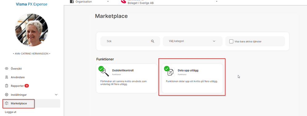
Task: Click the Rapporter clipboard icon
Action: pyautogui.click(x=7, y=86)
